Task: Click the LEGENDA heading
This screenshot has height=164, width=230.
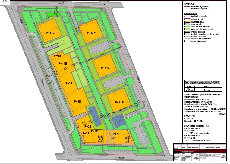Action: (189, 4)
